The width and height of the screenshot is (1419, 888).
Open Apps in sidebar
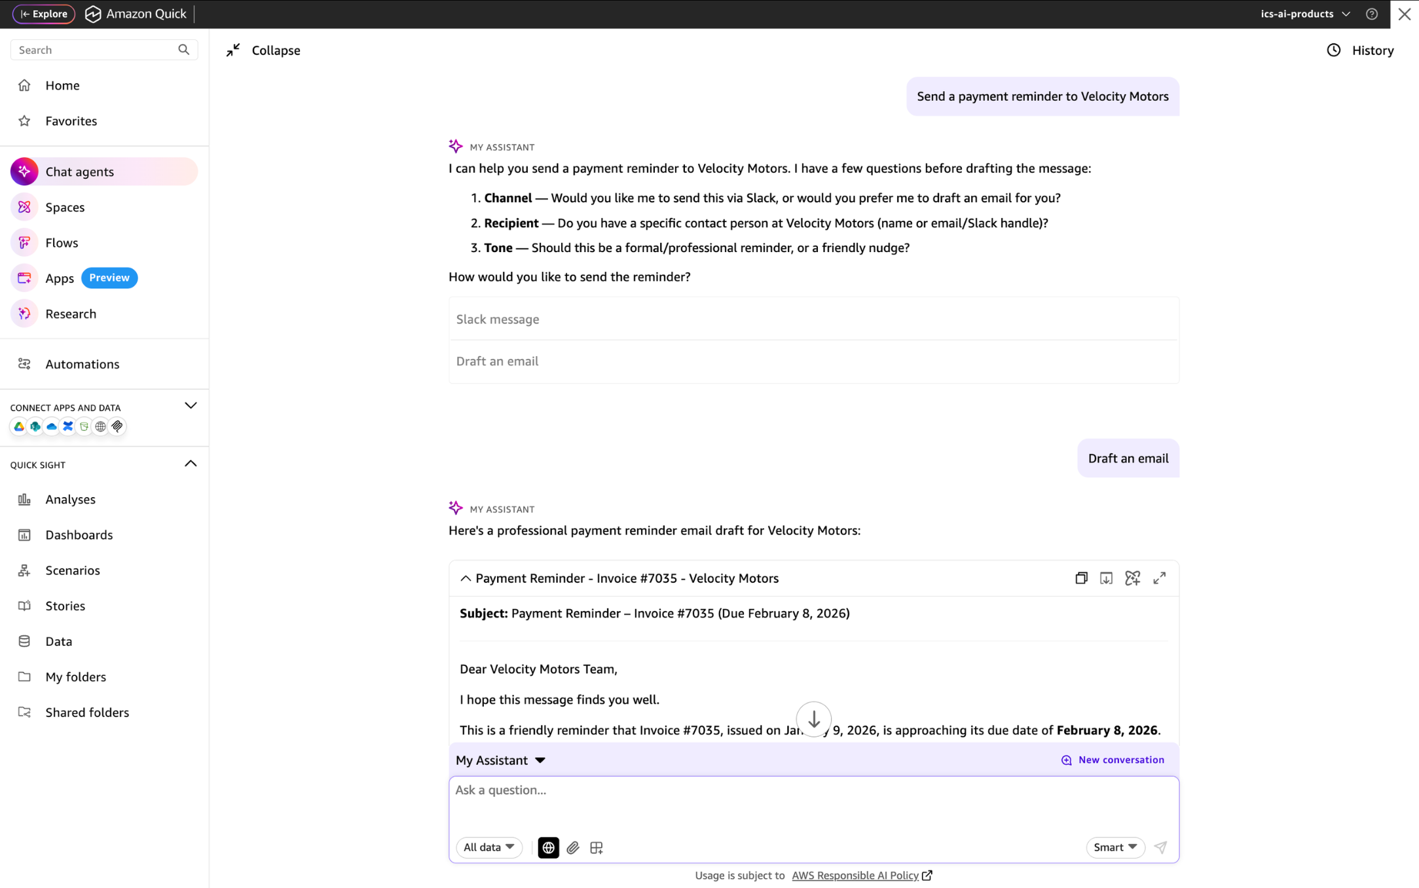[x=60, y=278]
